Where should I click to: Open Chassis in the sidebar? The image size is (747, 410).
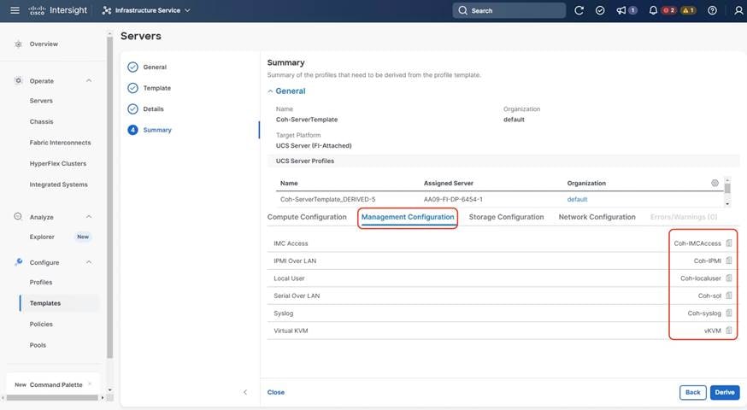click(x=41, y=122)
